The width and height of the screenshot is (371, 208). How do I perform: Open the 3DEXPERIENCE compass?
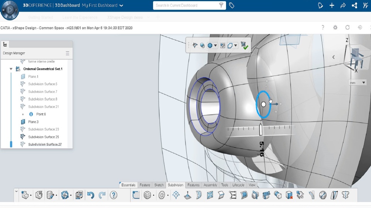click(9, 10)
